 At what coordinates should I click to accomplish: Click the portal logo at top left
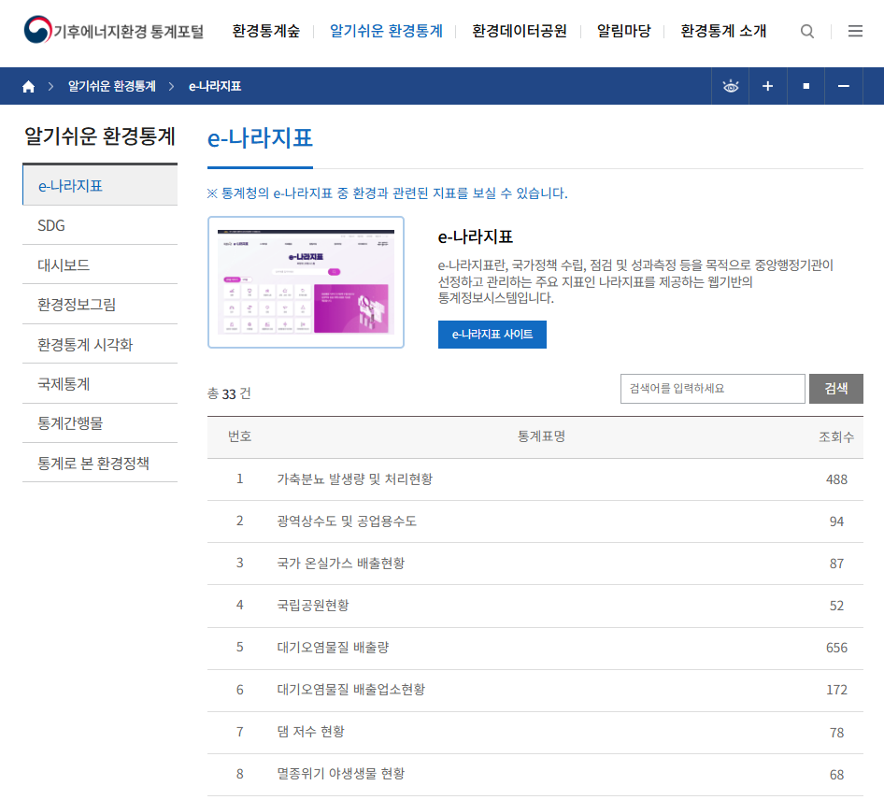[x=114, y=31]
